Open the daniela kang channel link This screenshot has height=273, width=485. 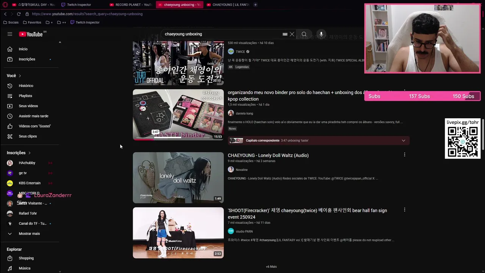coord(244,113)
